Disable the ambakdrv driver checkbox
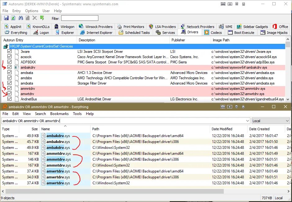The width and height of the screenshot is (292, 202). 10,67
